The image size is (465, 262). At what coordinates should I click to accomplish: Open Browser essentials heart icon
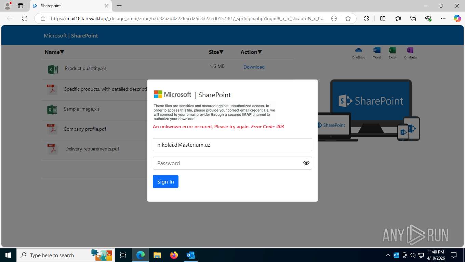[428, 18]
